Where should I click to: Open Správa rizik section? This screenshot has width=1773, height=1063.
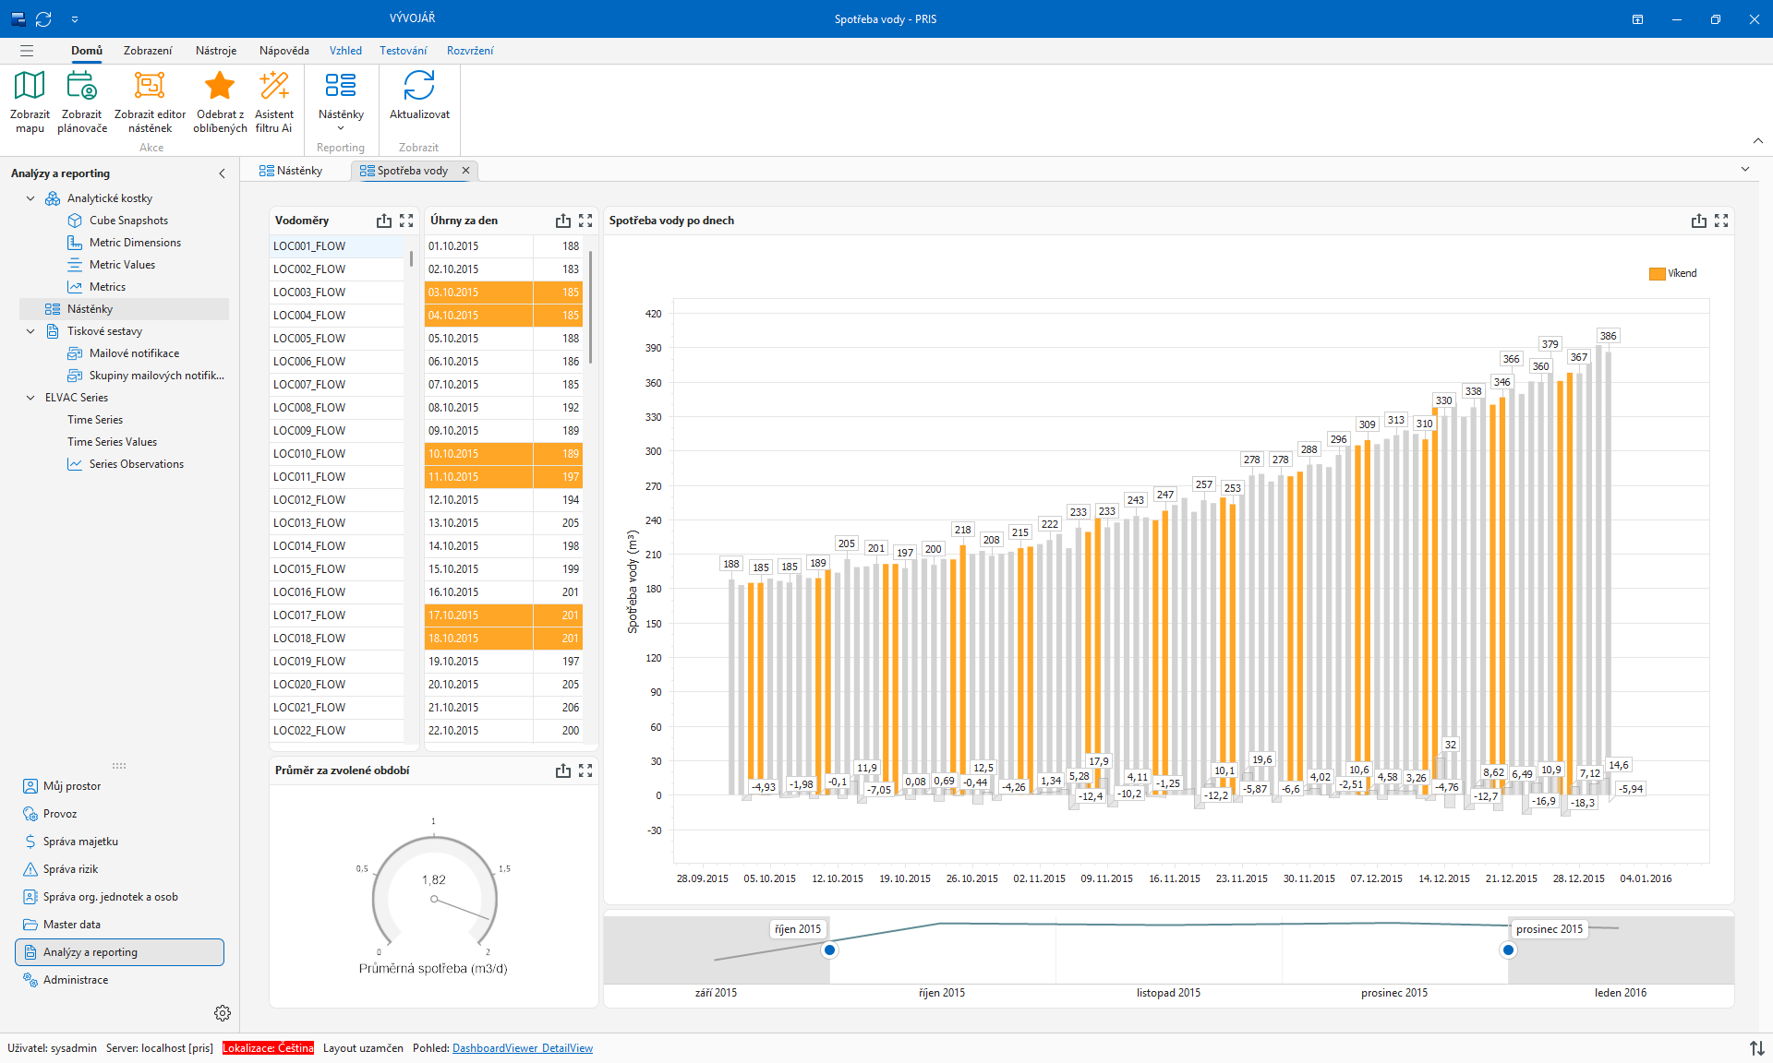pyautogui.click(x=120, y=869)
